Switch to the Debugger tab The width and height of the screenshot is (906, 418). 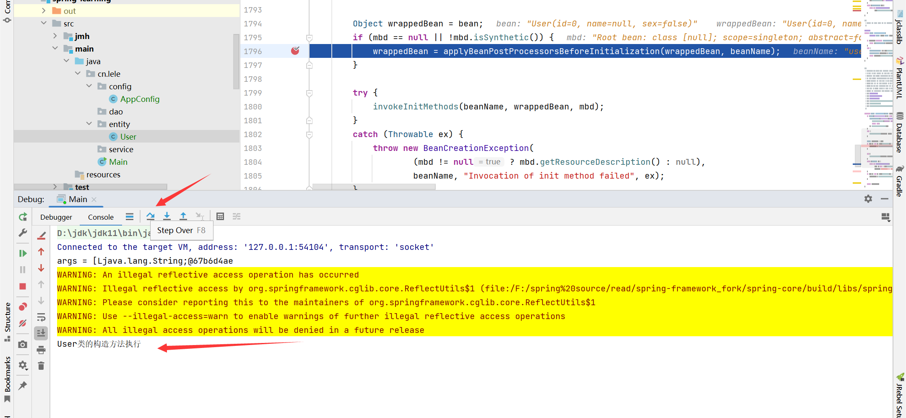pyautogui.click(x=56, y=217)
